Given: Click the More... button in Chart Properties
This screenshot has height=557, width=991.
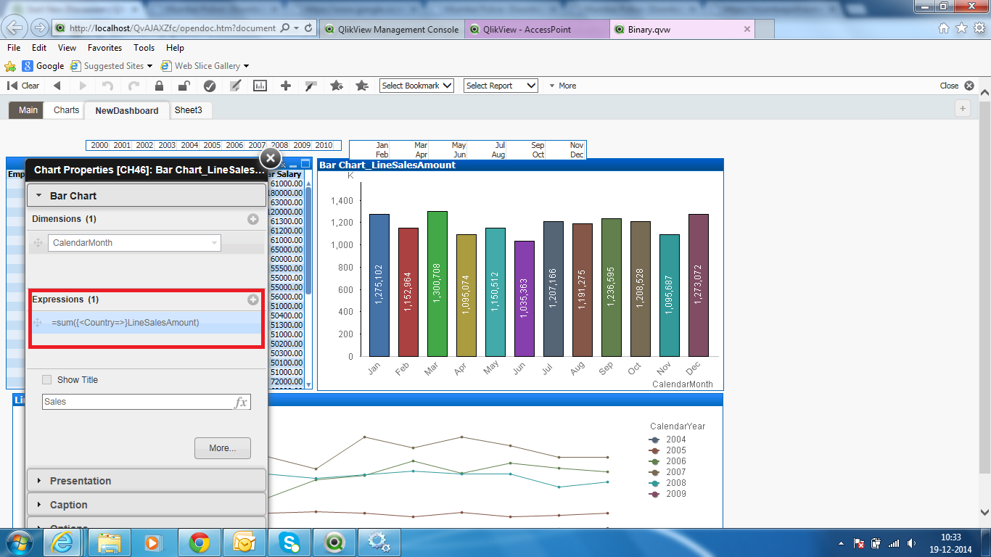Looking at the screenshot, I should [223, 448].
